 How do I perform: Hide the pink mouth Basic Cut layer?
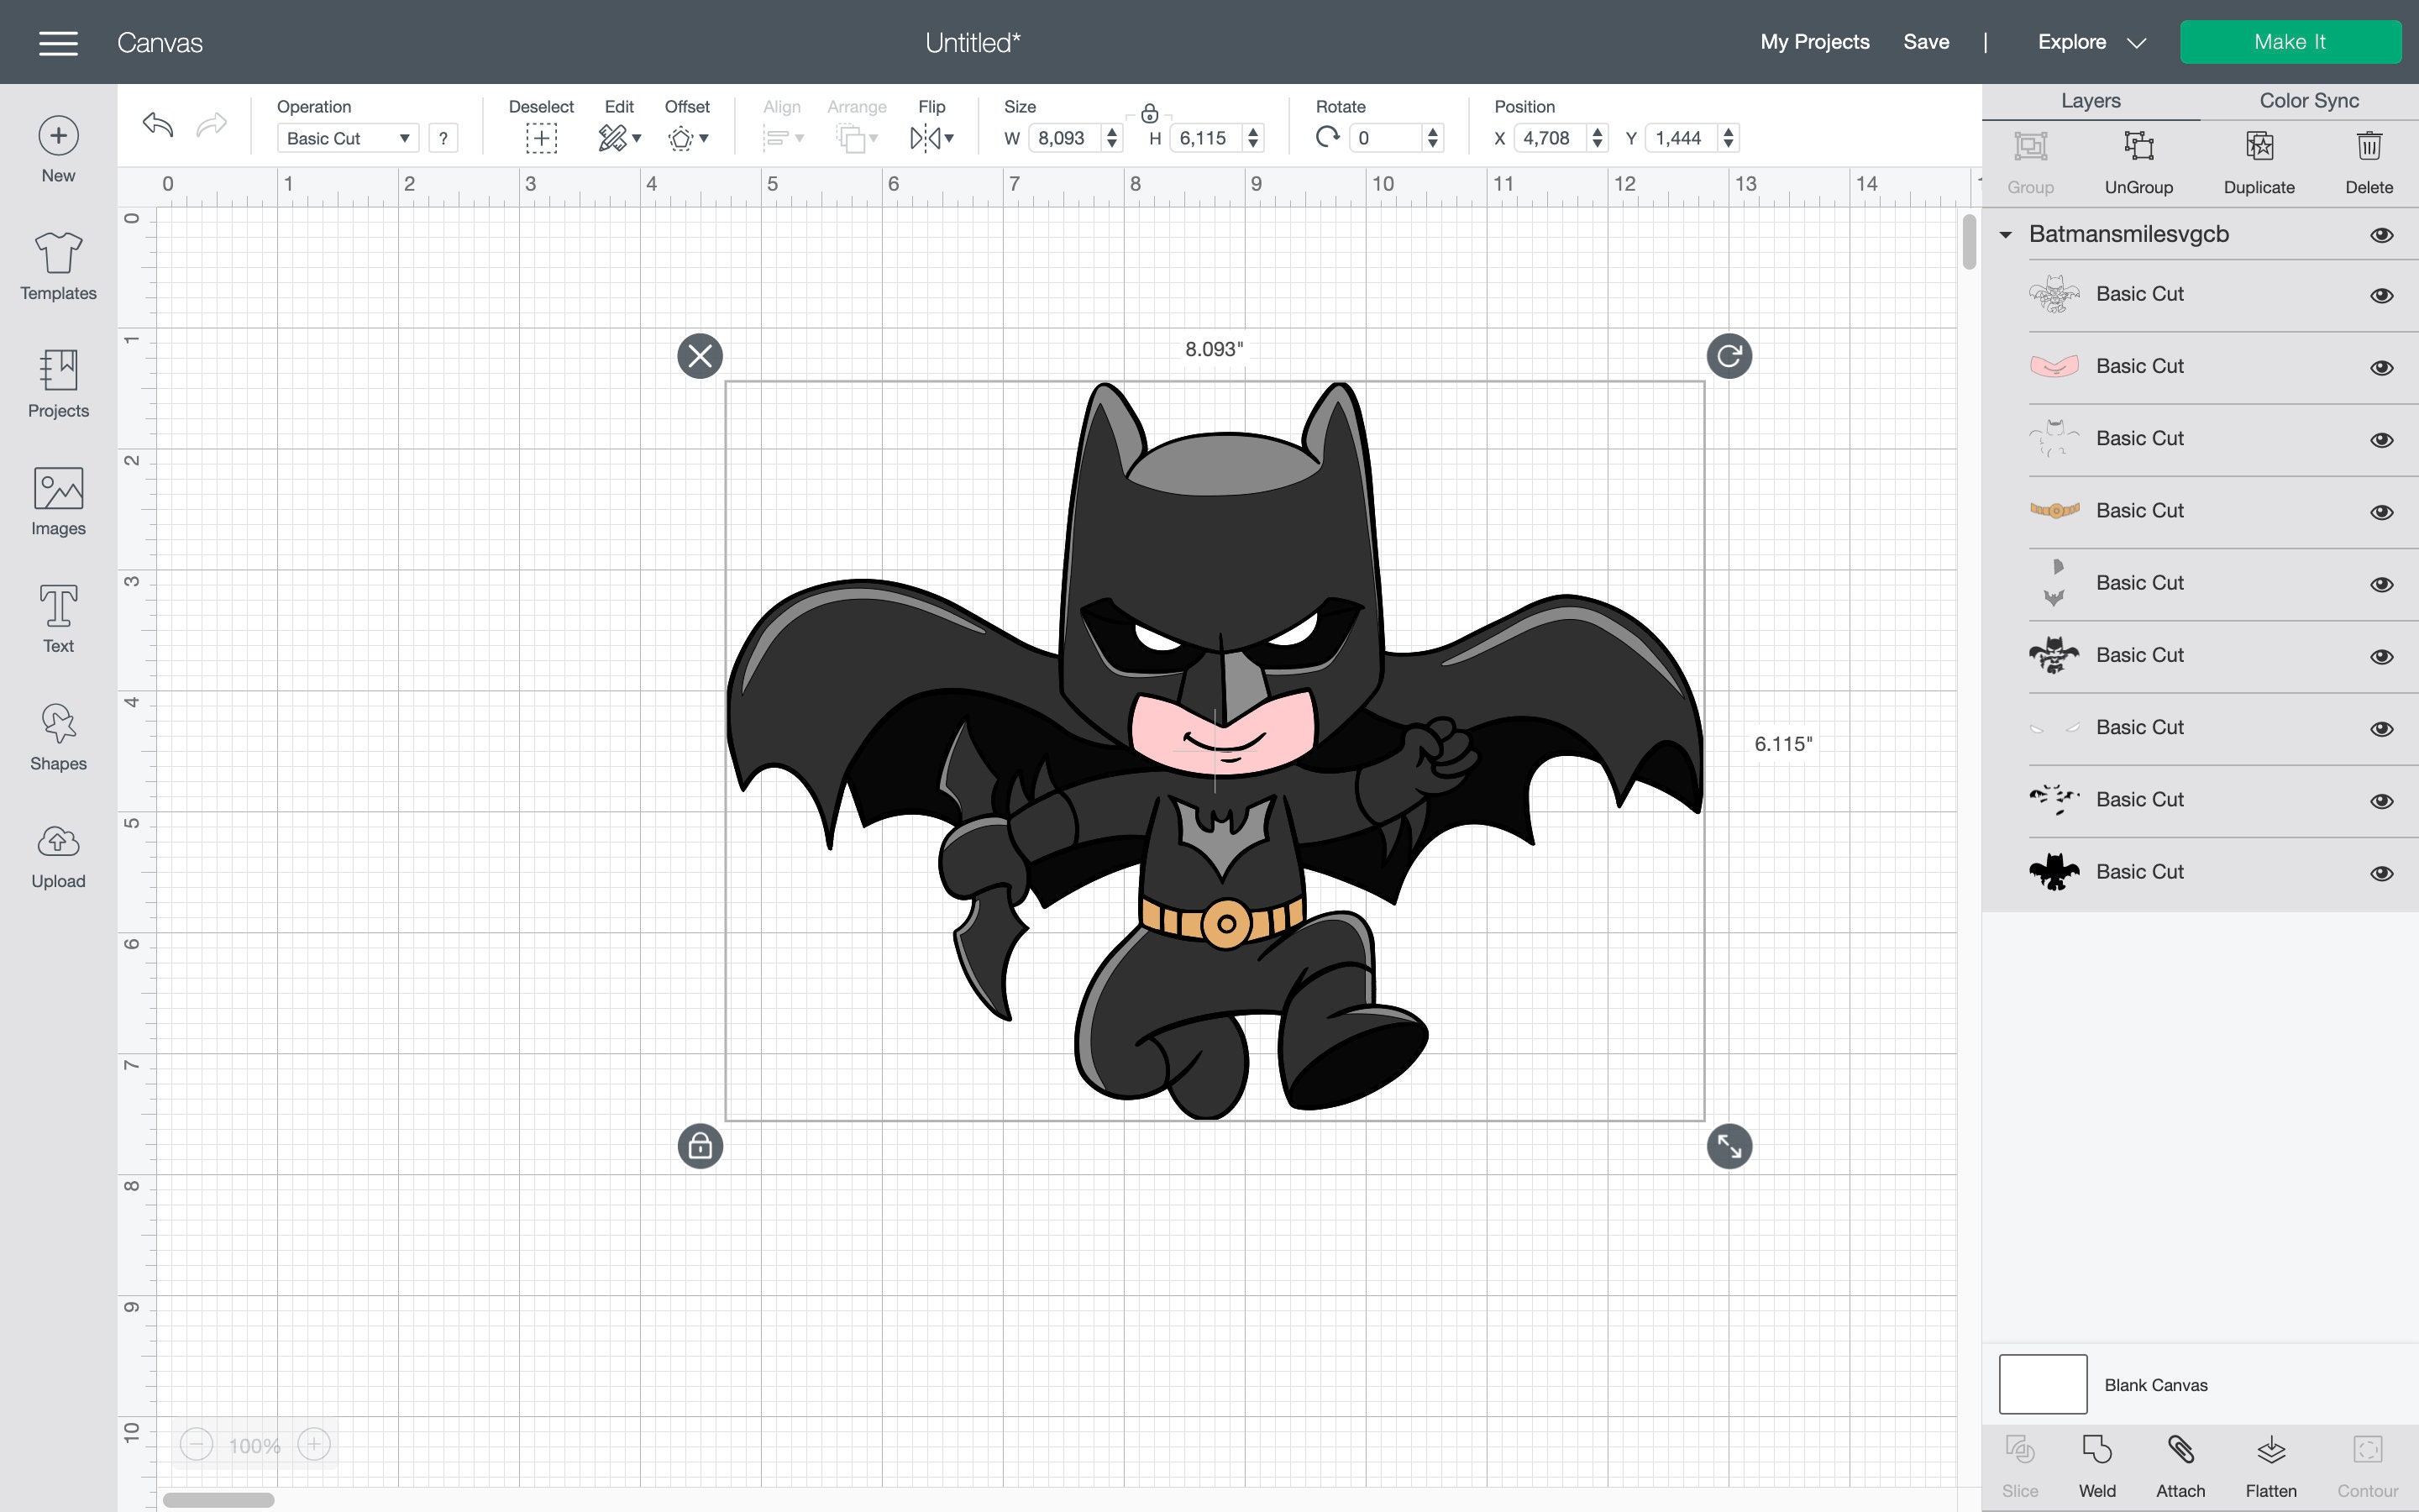click(x=2383, y=367)
